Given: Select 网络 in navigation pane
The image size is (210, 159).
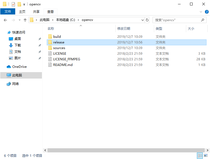Looking at the screenshot, I should click(15, 84).
